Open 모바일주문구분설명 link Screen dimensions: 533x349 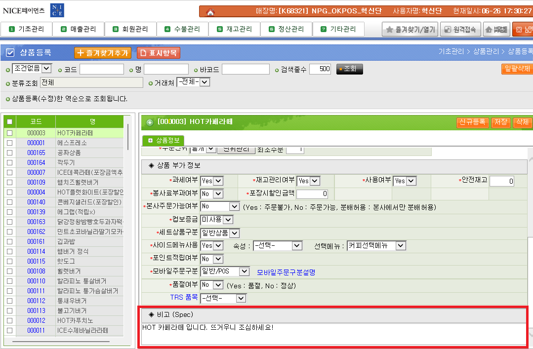[x=286, y=272]
